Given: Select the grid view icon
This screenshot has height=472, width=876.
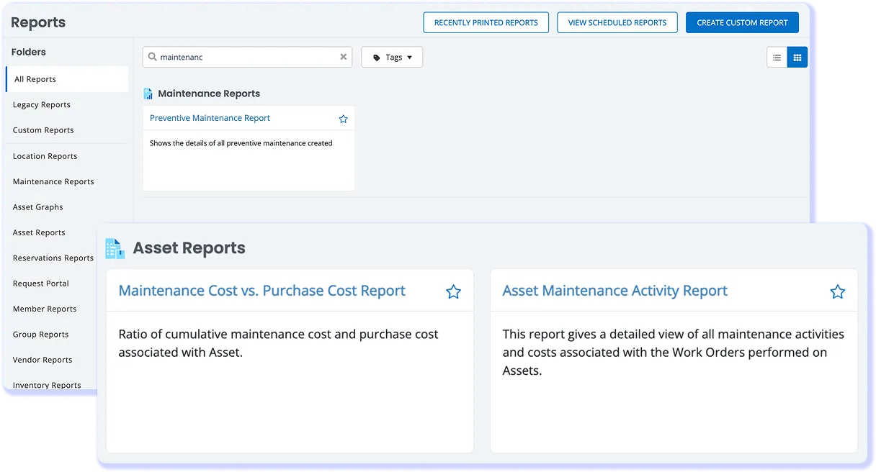Looking at the screenshot, I should tap(797, 56).
